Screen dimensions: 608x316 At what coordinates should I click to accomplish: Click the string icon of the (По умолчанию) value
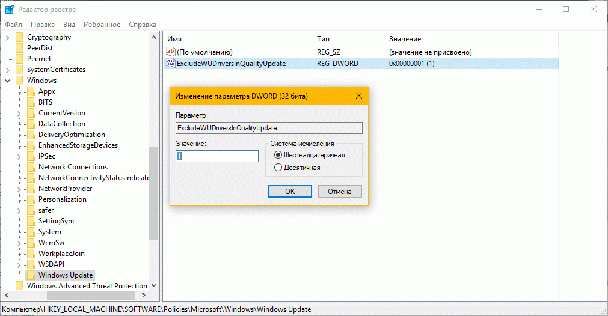(170, 52)
